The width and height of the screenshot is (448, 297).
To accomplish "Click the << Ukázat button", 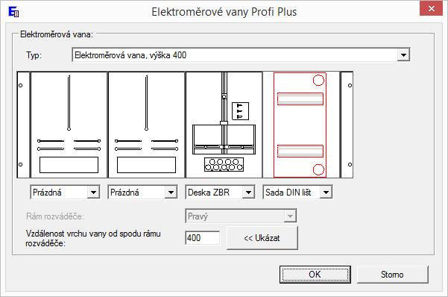I will pyautogui.click(x=262, y=238).
